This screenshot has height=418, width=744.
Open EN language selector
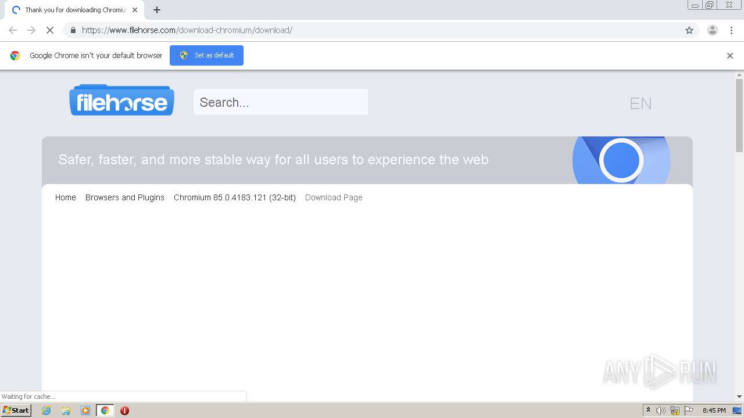(641, 103)
